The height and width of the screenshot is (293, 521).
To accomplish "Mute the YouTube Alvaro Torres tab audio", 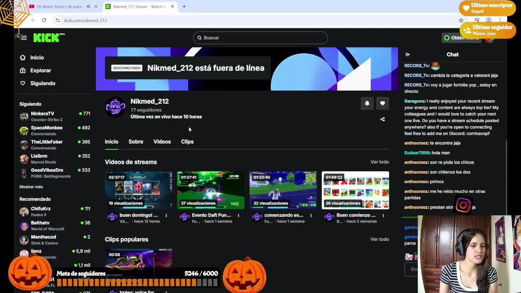I will click(88, 7).
